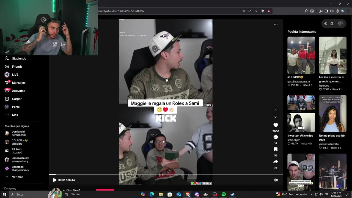Open profile avatar in top right
This screenshot has height=198, width=352.
pos(340,24)
